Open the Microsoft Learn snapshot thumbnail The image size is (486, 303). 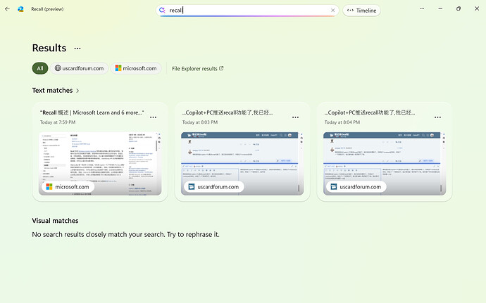[100, 164]
